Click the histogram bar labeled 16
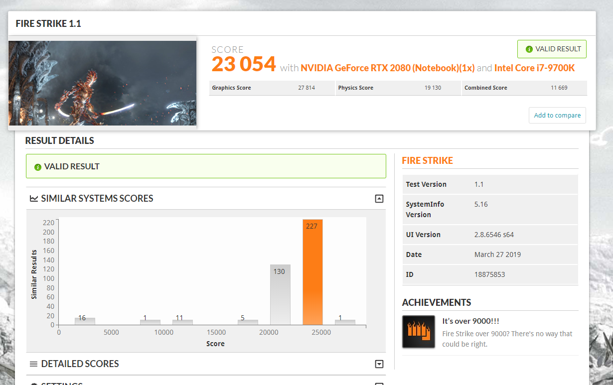This screenshot has width=613, height=385. (85, 321)
